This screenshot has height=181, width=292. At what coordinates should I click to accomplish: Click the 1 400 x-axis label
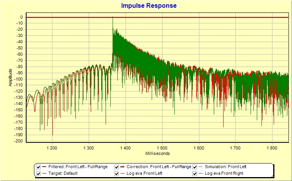125,148
